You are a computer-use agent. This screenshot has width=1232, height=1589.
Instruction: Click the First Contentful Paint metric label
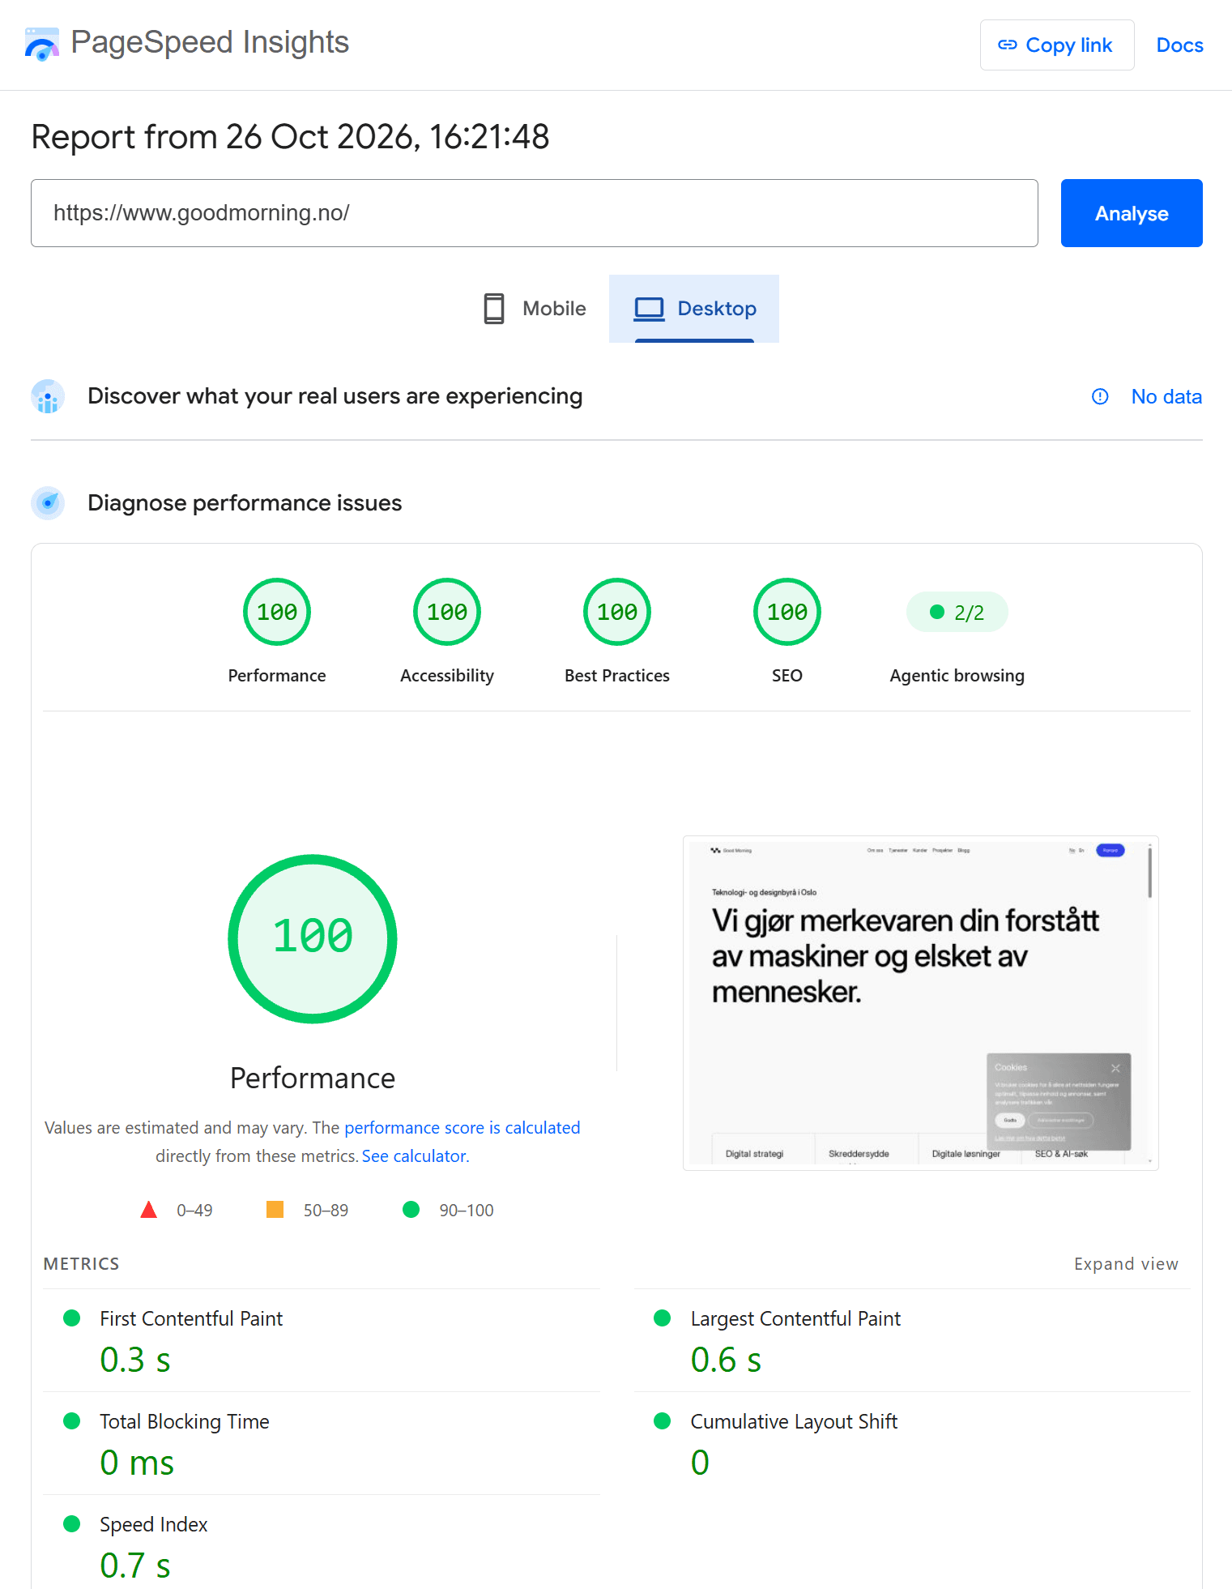(x=191, y=1319)
